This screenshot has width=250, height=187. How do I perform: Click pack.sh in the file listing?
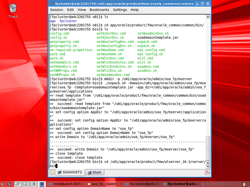(56, 58)
